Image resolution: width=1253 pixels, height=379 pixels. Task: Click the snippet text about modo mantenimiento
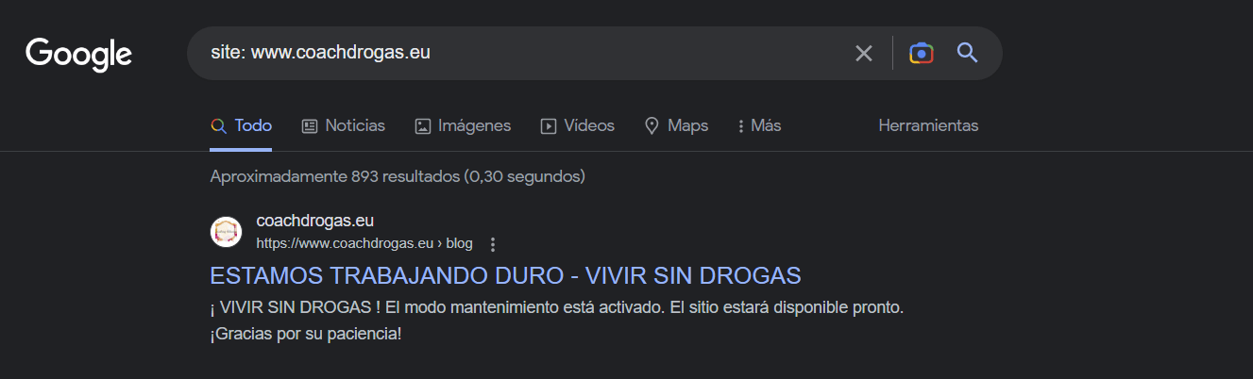(x=557, y=308)
